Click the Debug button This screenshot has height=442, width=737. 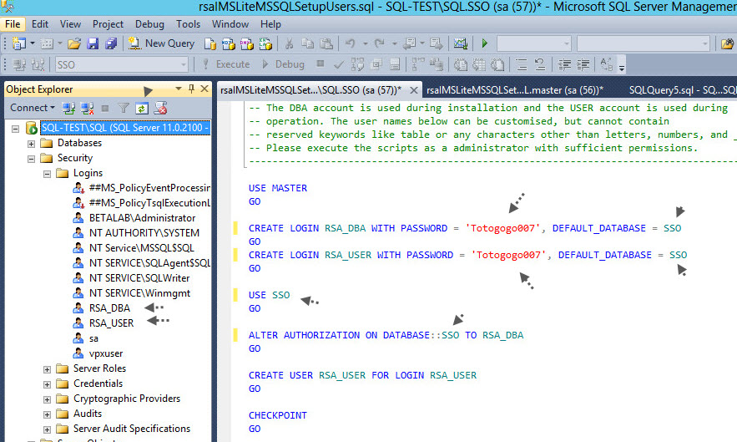click(283, 64)
